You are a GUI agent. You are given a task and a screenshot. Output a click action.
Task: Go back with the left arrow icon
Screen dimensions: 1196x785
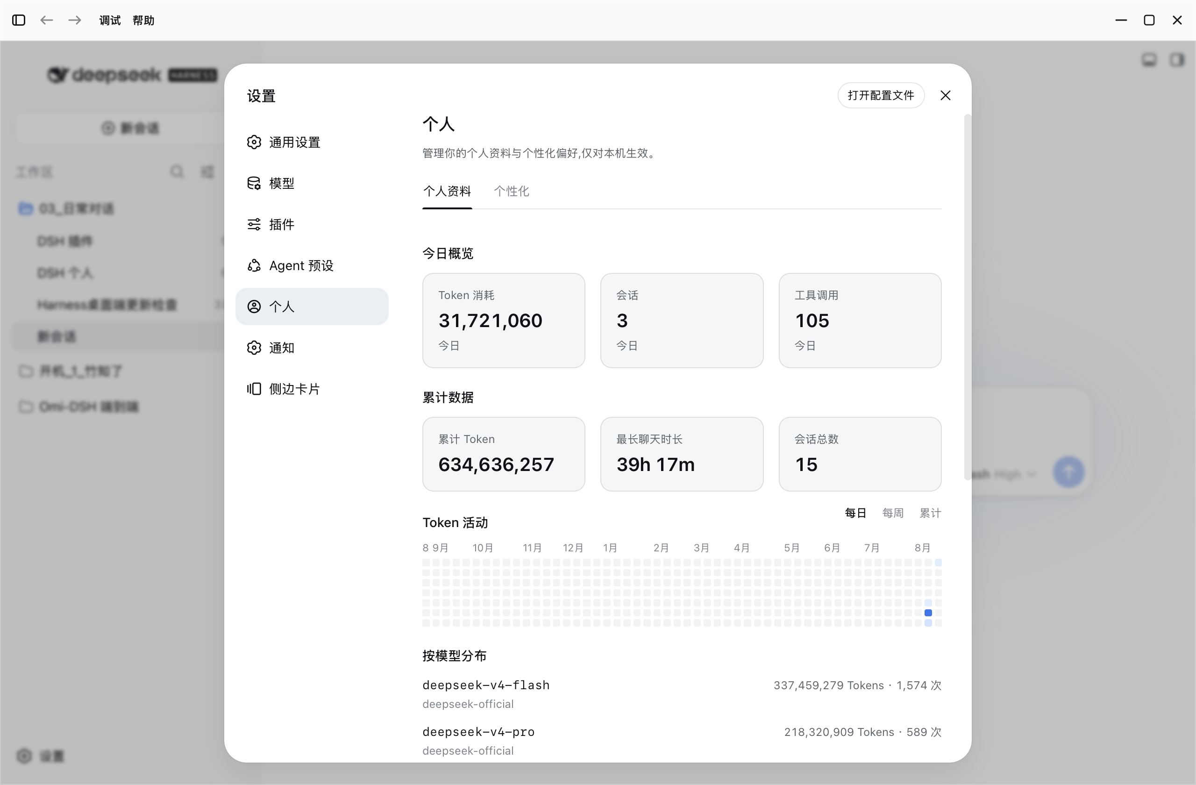pos(47,20)
